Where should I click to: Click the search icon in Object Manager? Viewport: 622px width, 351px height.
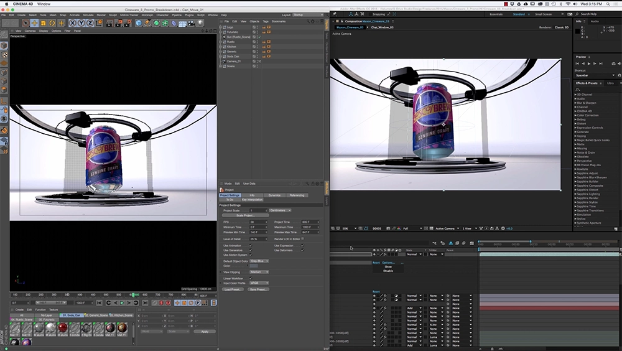307,21
